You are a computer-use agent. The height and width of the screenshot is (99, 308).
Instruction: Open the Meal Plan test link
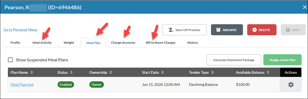coord(22,85)
